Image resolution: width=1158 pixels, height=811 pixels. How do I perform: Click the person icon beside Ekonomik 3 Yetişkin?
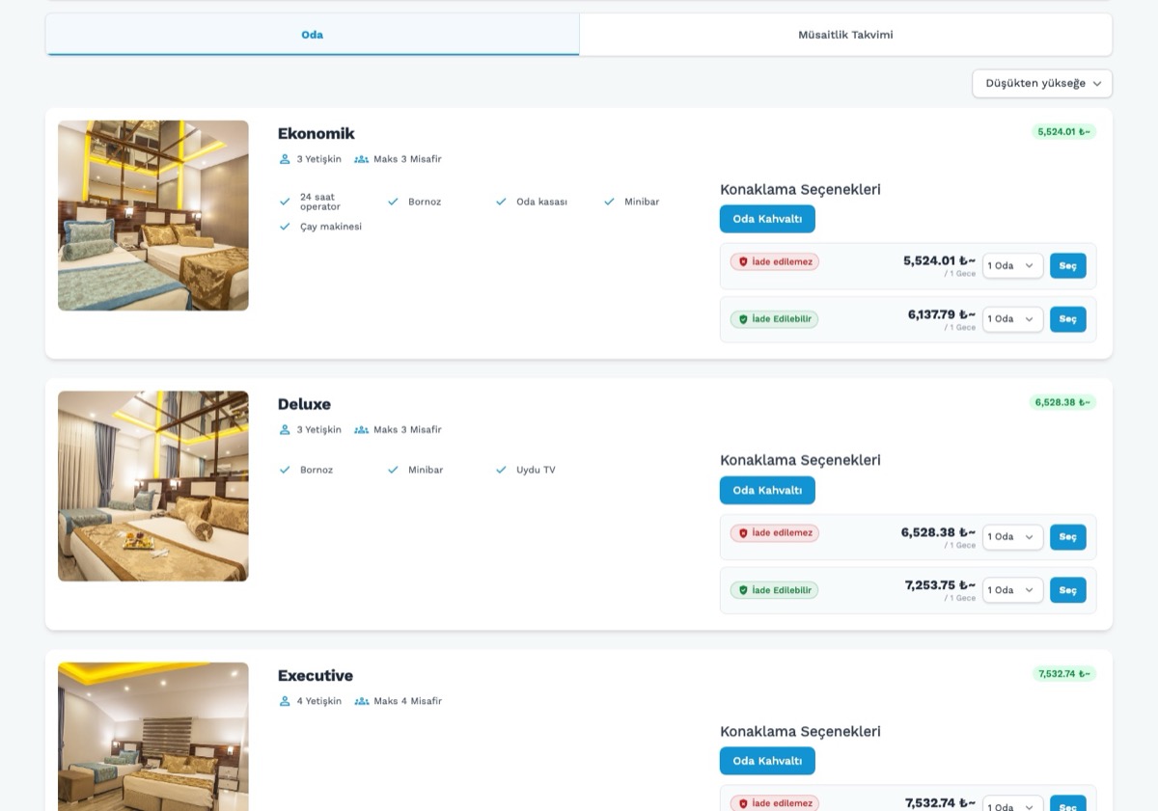pyautogui.click(x=285, y=159)
